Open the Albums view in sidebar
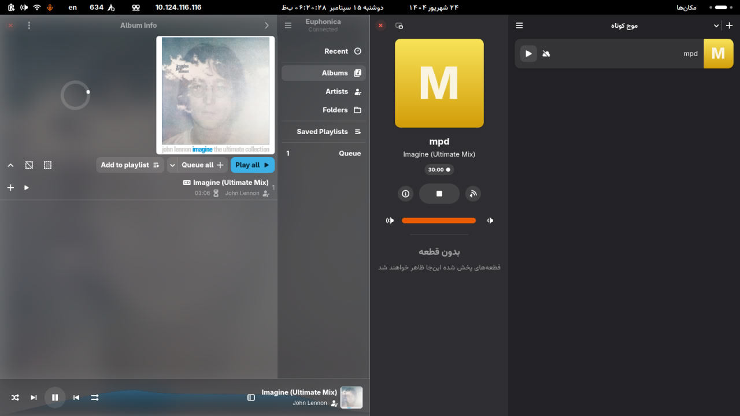 coord(324,73)
